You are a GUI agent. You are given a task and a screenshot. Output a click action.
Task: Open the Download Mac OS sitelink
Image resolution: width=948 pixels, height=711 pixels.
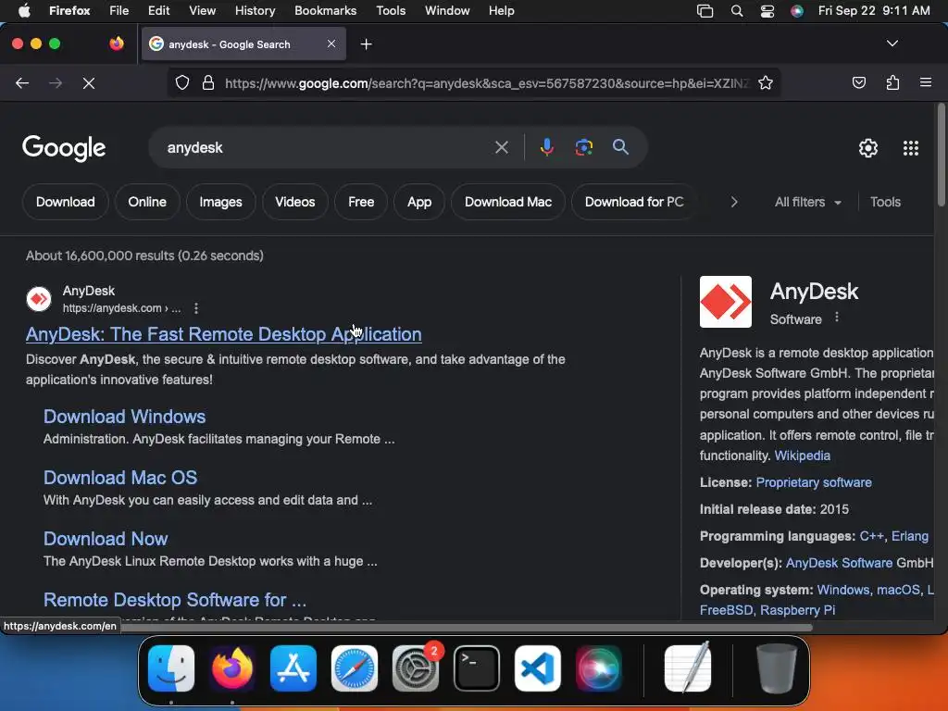point(120,478)
